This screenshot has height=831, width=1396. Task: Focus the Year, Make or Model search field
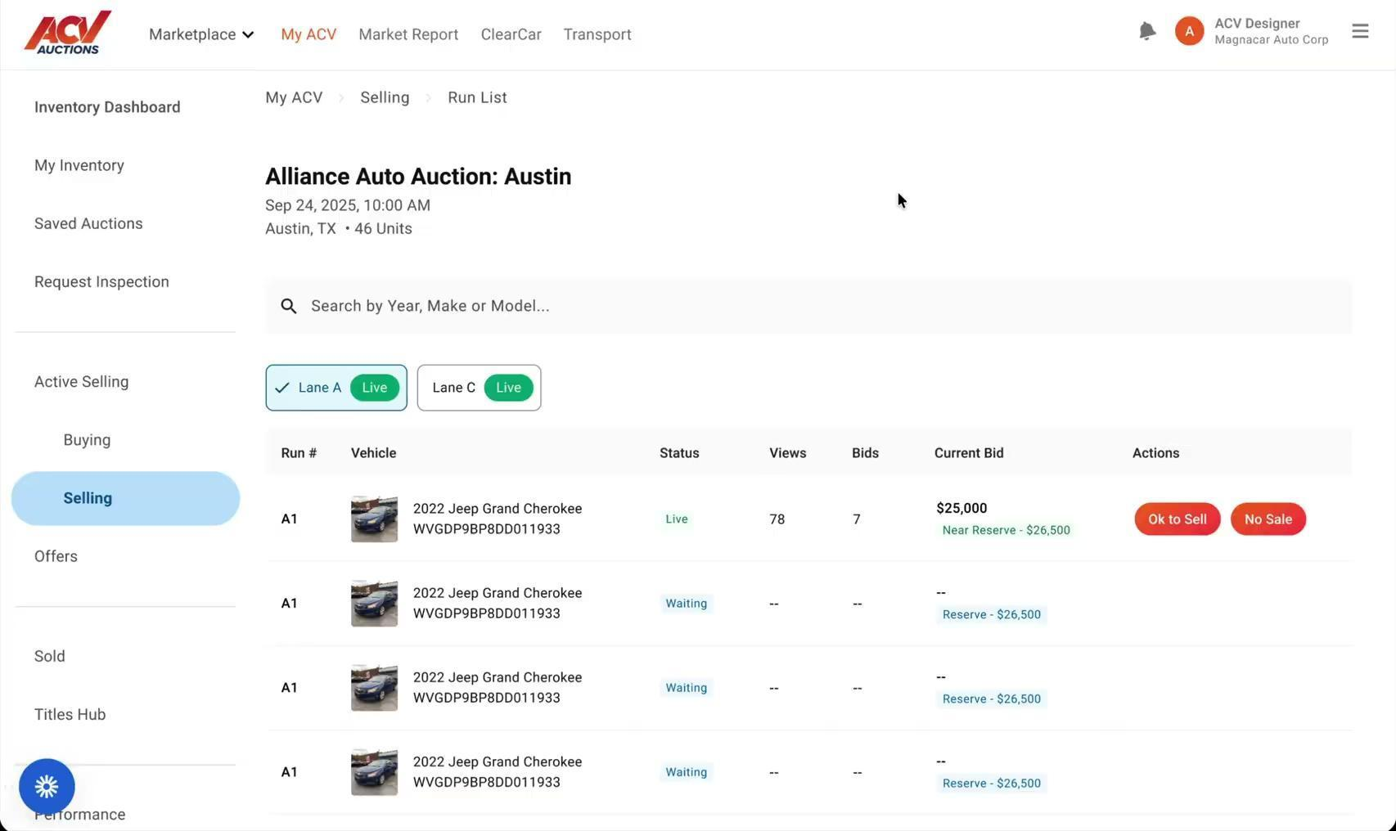click(808, 306)
